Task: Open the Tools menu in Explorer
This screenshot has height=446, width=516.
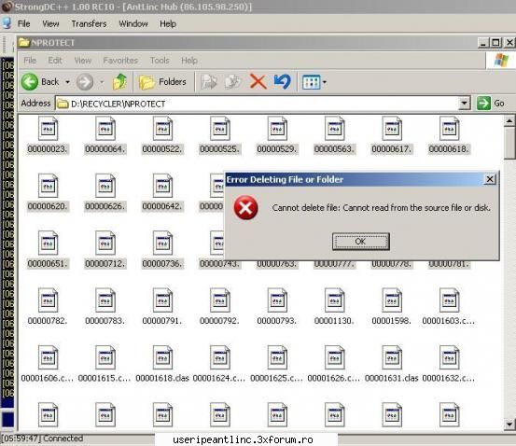Action: click(x=160, y=61)
